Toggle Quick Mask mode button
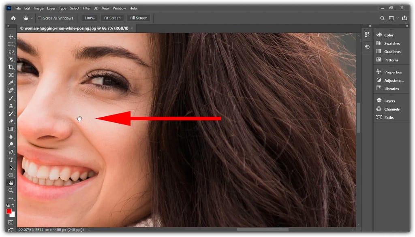Screen dimensions: 415x237 [x=11, y=222]
